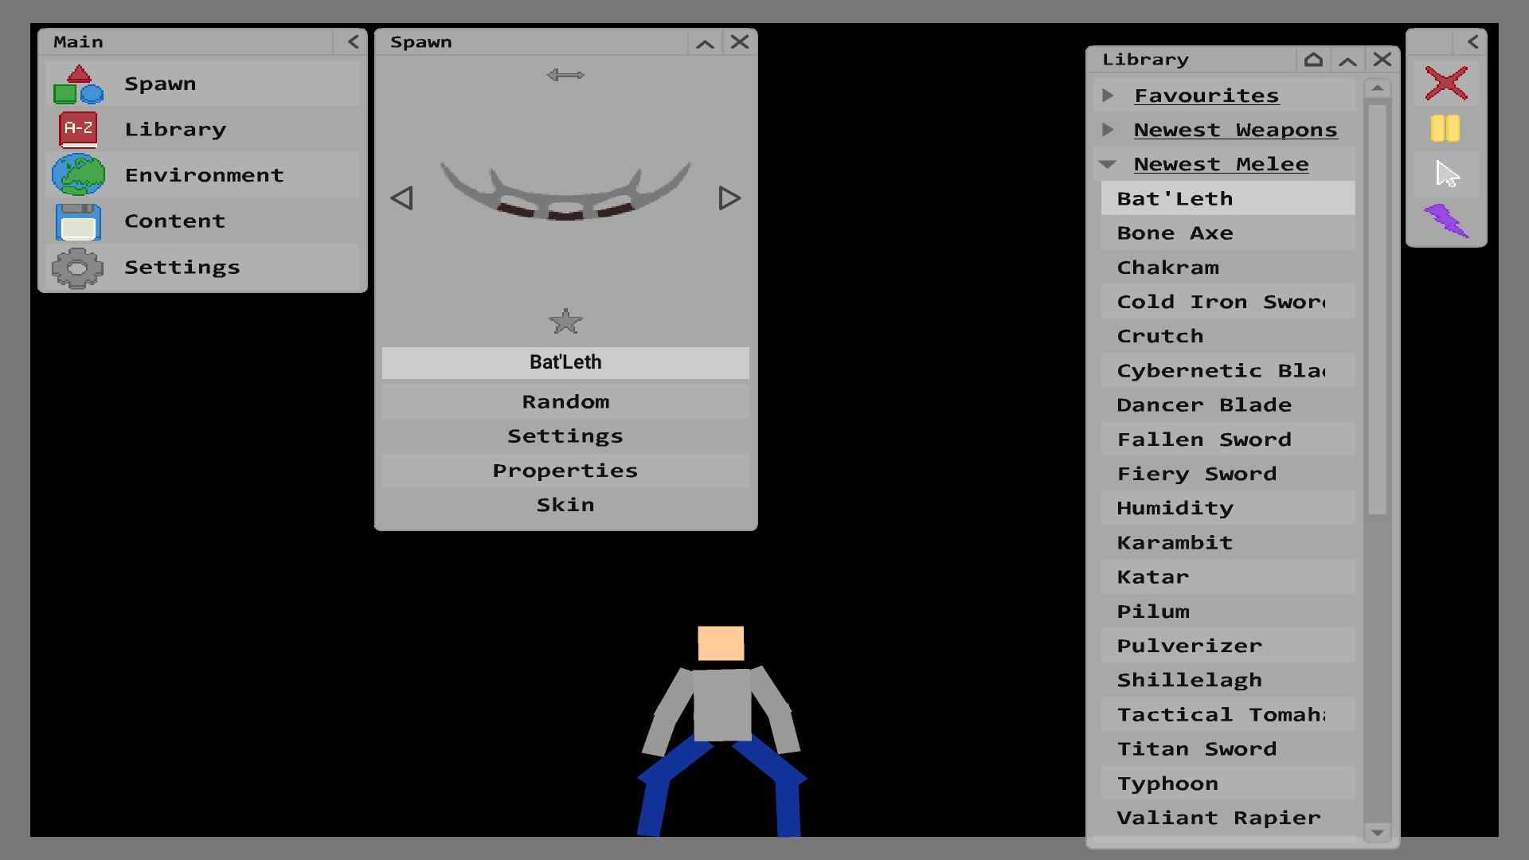
Task: Toggle Properties in the Spawn panel
Action: tap(565, 469)
